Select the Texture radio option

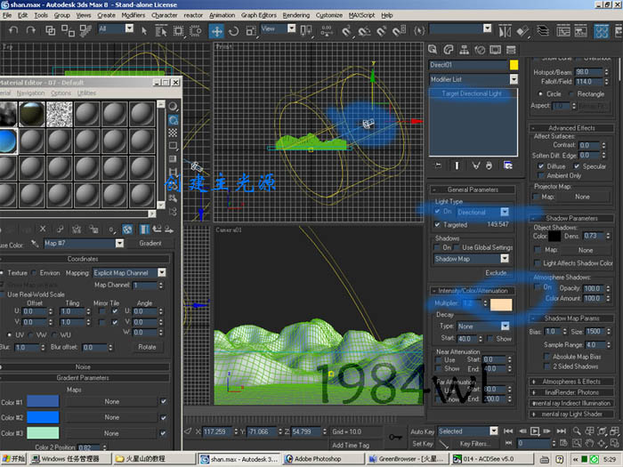2,273
